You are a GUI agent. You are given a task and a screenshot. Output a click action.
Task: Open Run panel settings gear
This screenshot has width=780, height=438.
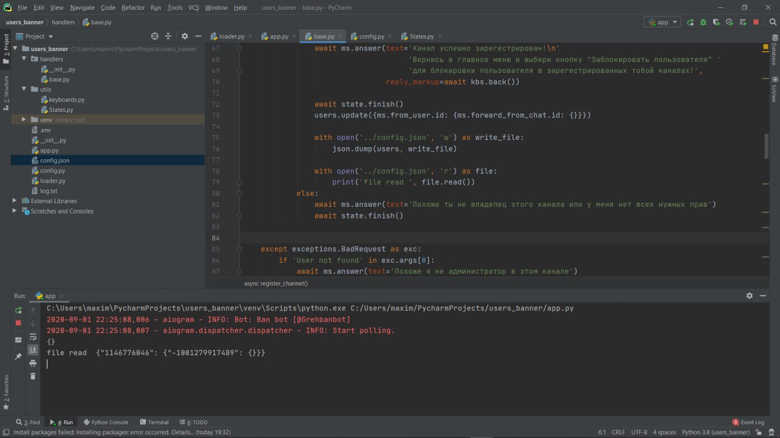[750, 296]
